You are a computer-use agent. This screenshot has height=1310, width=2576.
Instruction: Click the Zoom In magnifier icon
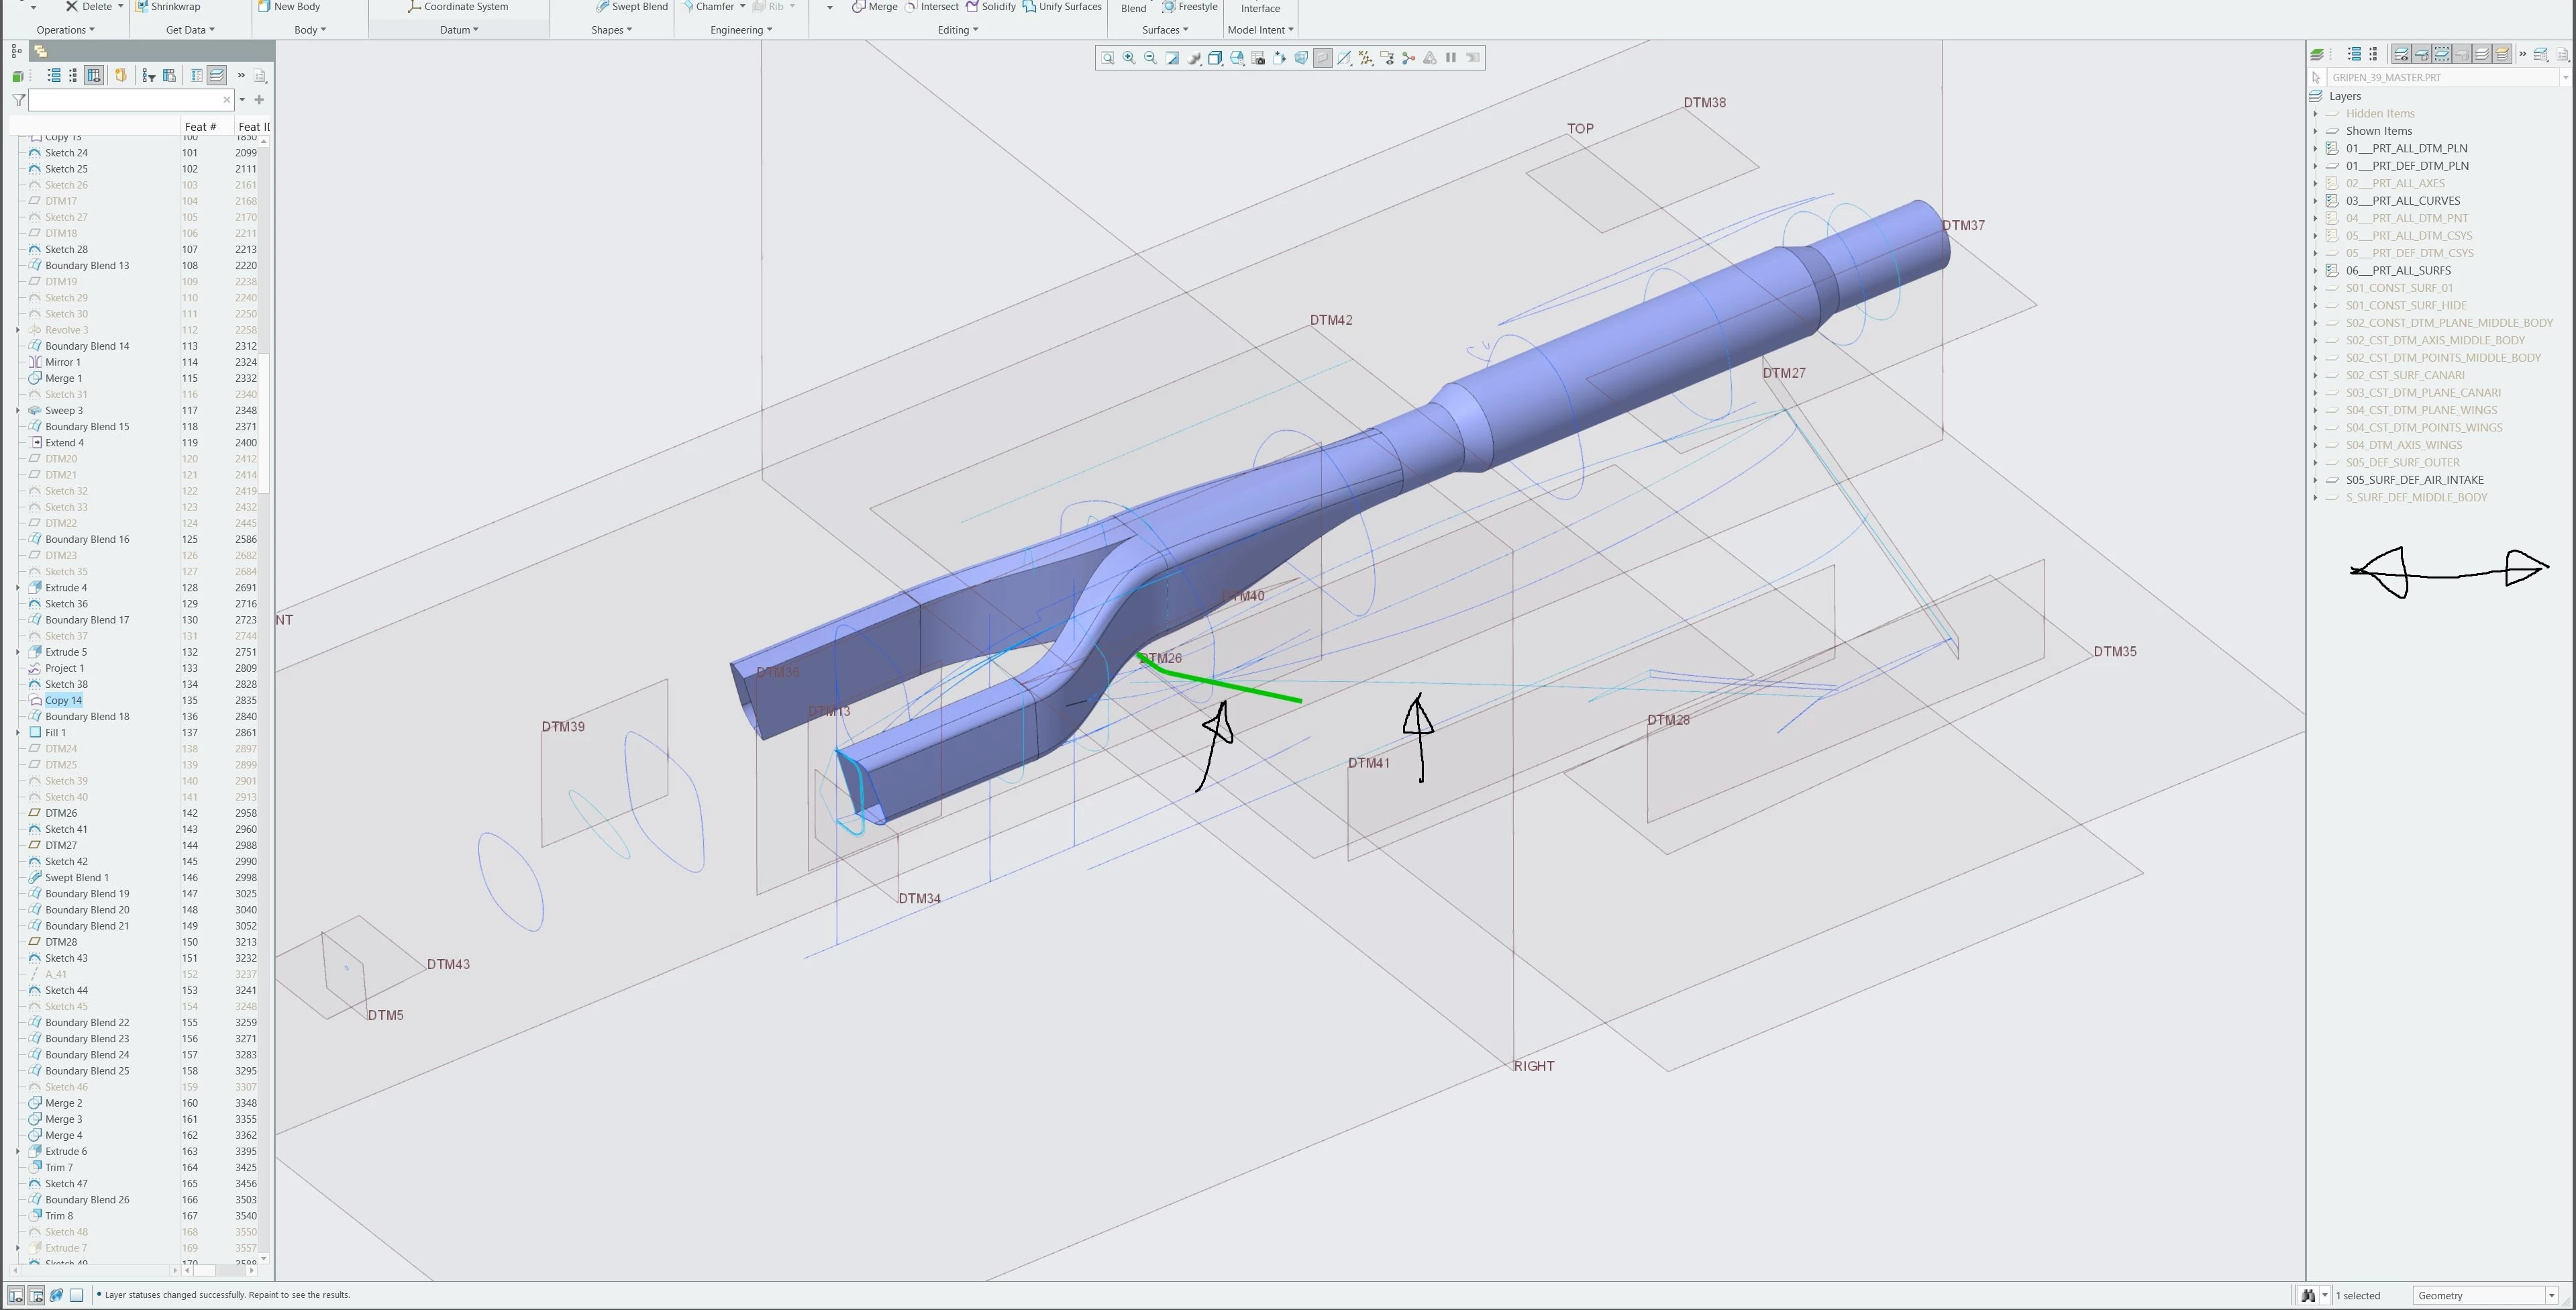[1129, 58]
